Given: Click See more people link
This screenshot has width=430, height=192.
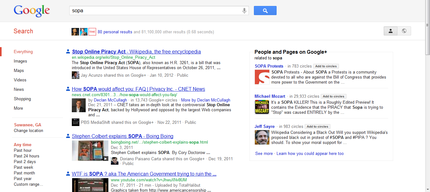Looking at the screenshot, I should [x=264, y=154].
